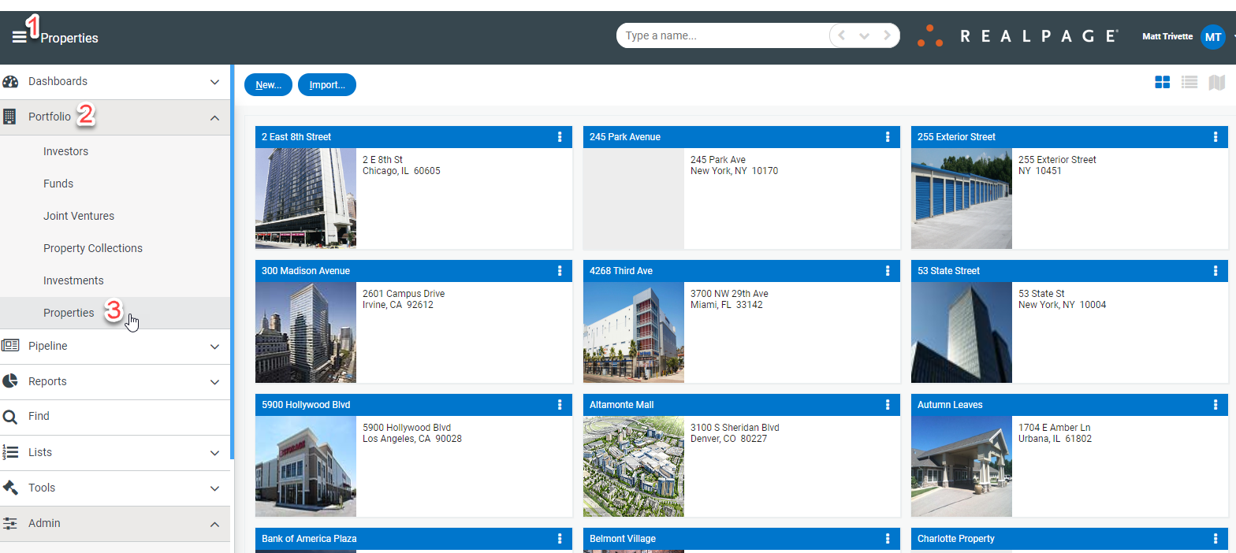Click the Portfolio building icon

point(9,117)
